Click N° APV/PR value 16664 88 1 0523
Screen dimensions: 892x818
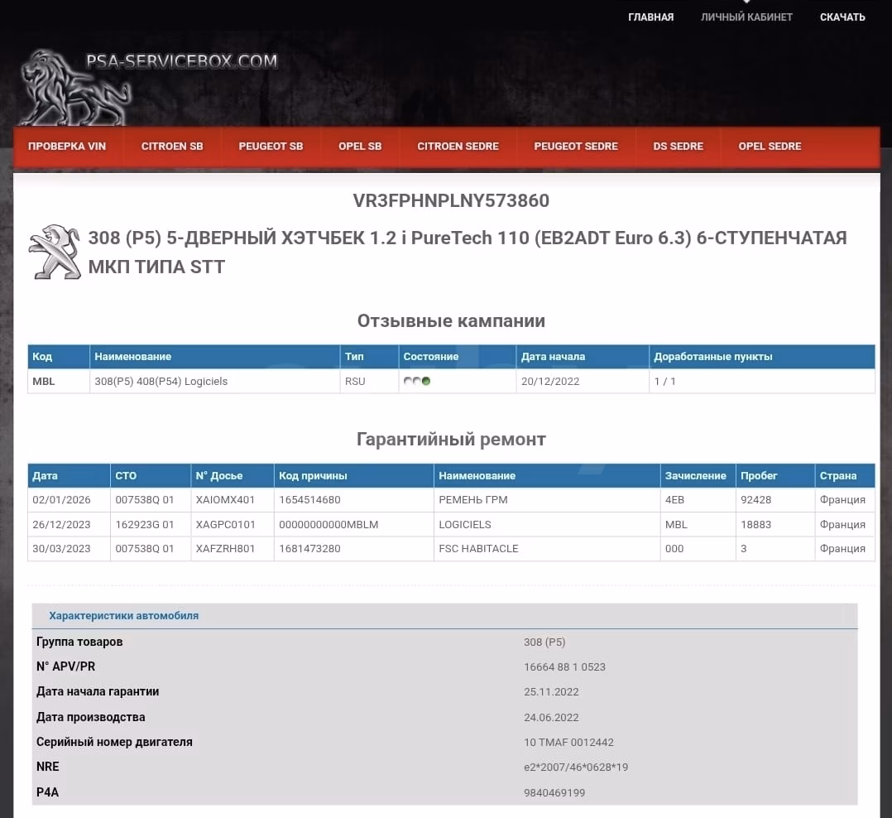[x=564, y=667]
